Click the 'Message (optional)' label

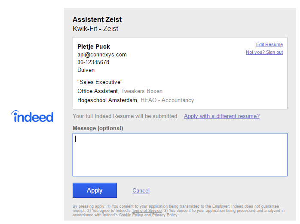point(98,128)
